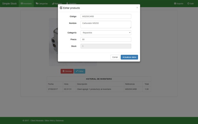Click the Stock label

(74, 46)
